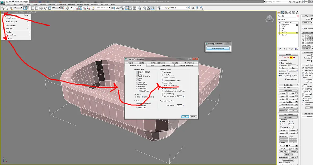Screen dimensions: 313x165
Task: Enable Preserve UVs checkbox
Action: click(281, 127)
